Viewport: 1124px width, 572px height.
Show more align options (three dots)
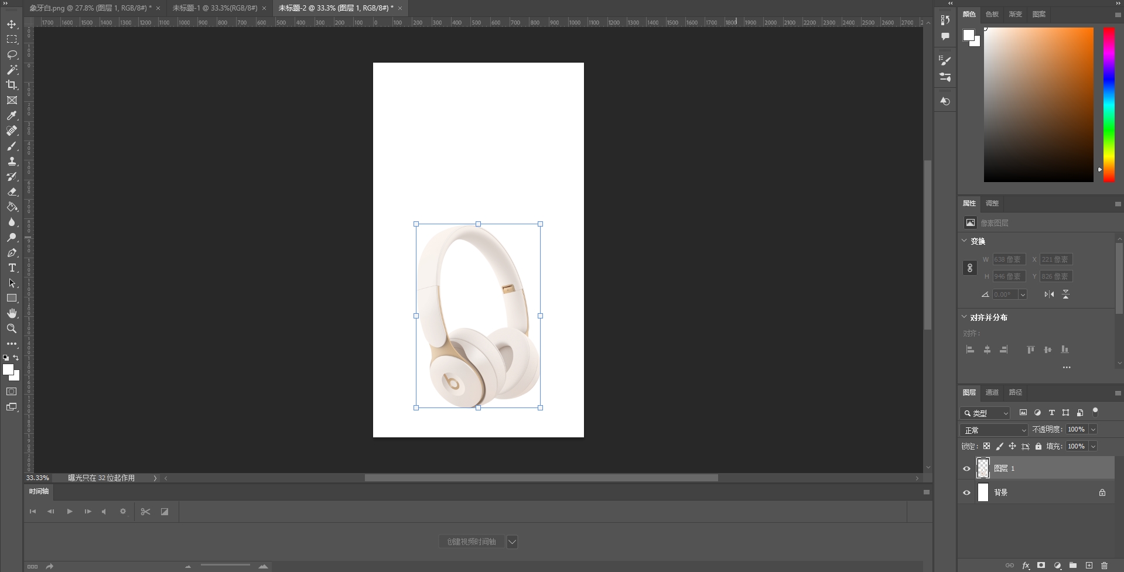[1067, 368]
